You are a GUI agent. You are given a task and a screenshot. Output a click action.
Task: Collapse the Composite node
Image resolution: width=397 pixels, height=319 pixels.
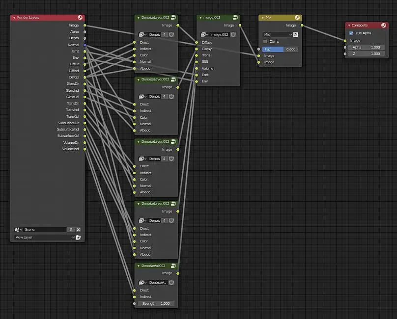pos(349,26)
